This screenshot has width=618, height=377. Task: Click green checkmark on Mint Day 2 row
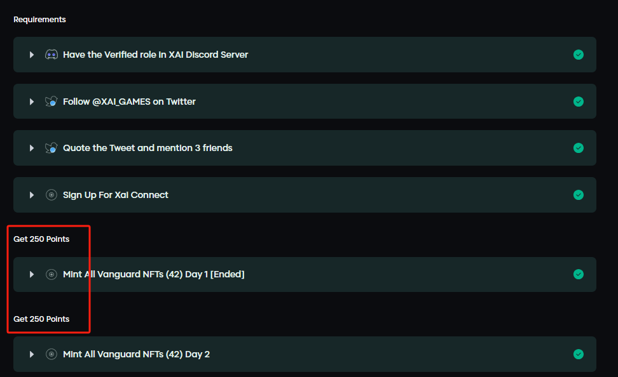(578, 354)
